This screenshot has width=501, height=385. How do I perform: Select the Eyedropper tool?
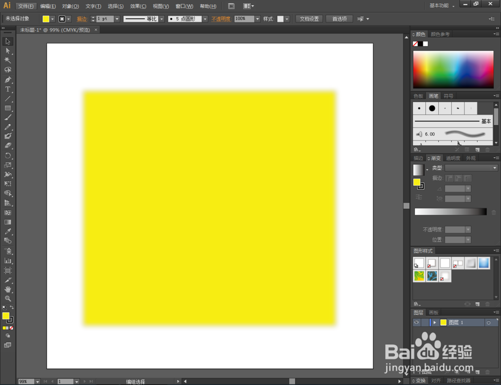tap(8, 231)
